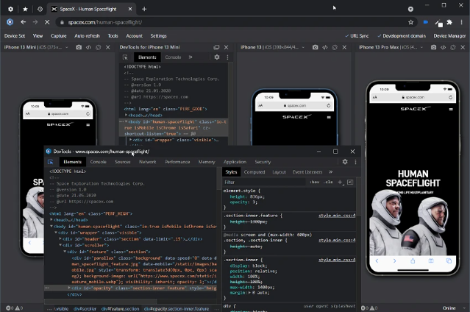Open the Capture menu

click(58, 36)
